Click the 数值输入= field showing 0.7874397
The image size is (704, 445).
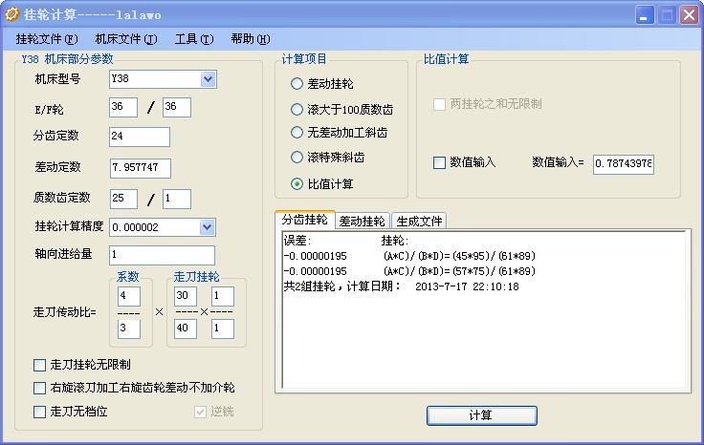pos(624,164)
